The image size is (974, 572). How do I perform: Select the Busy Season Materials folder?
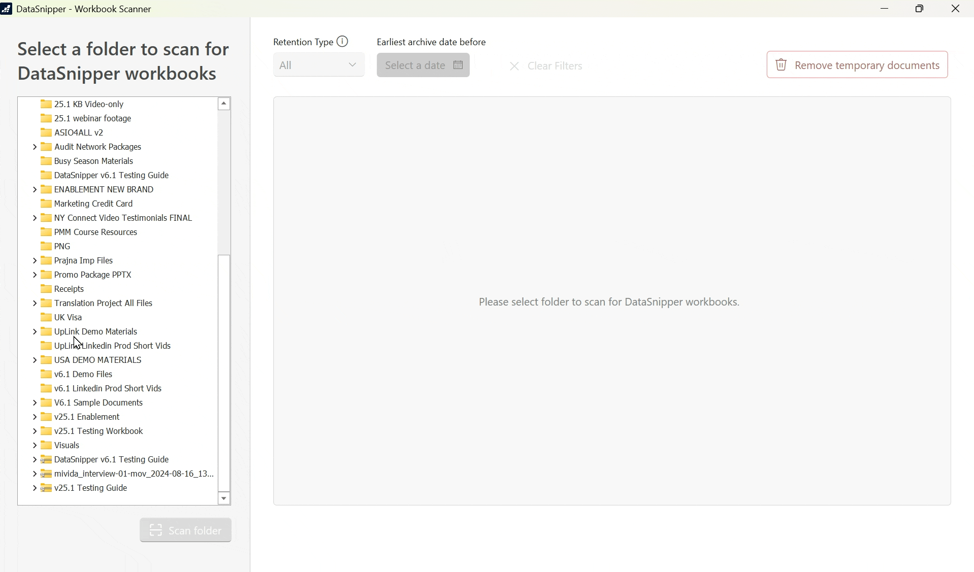pos(93,161)
